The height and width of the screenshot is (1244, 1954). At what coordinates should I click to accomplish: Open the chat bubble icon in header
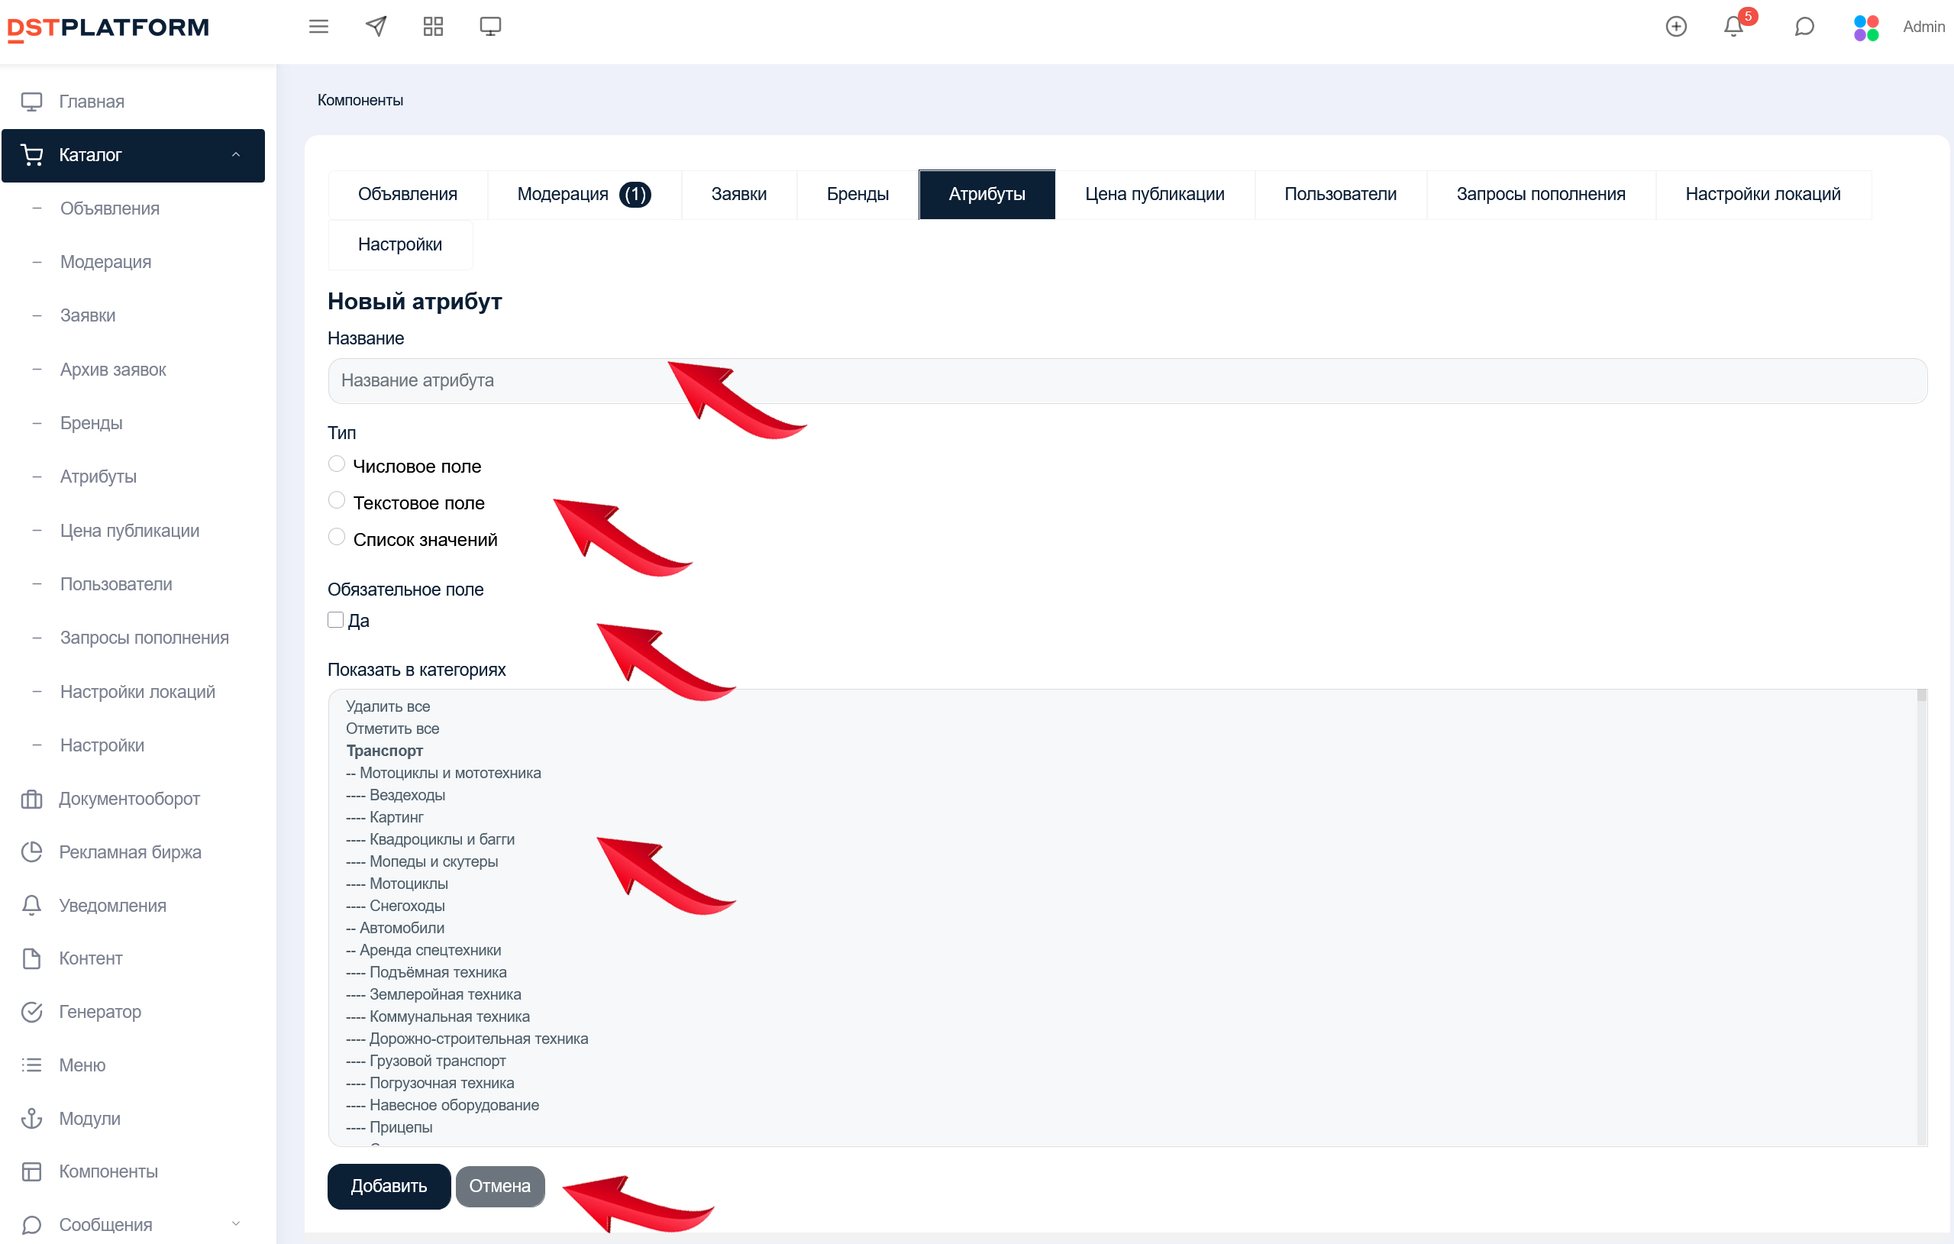point(1804,27)
